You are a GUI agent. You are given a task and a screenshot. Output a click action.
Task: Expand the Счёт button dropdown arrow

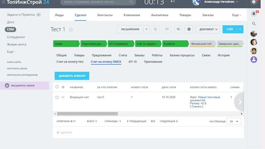click(x=240, y=29)
